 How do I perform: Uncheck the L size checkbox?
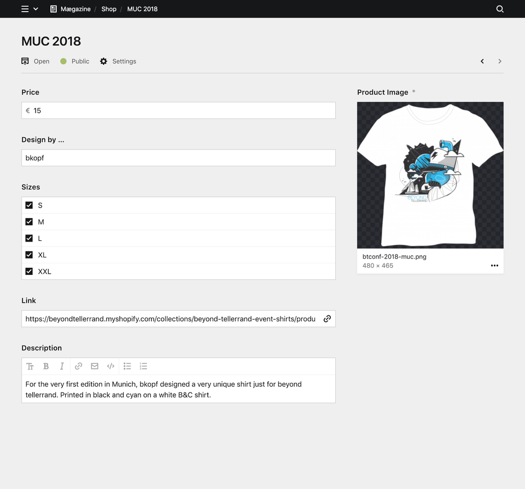(x=29, y=238)
